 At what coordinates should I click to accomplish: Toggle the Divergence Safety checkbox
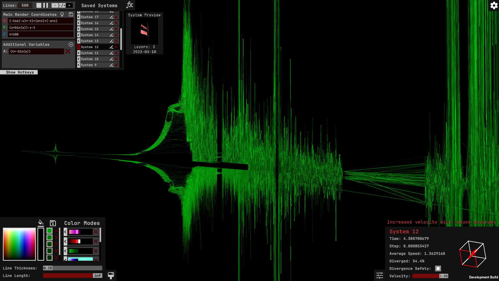point(438,269)
